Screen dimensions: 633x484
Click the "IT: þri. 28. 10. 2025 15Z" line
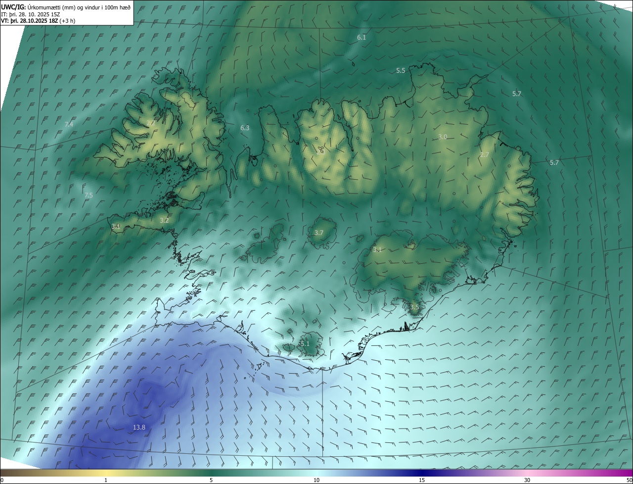pos(31,14)
